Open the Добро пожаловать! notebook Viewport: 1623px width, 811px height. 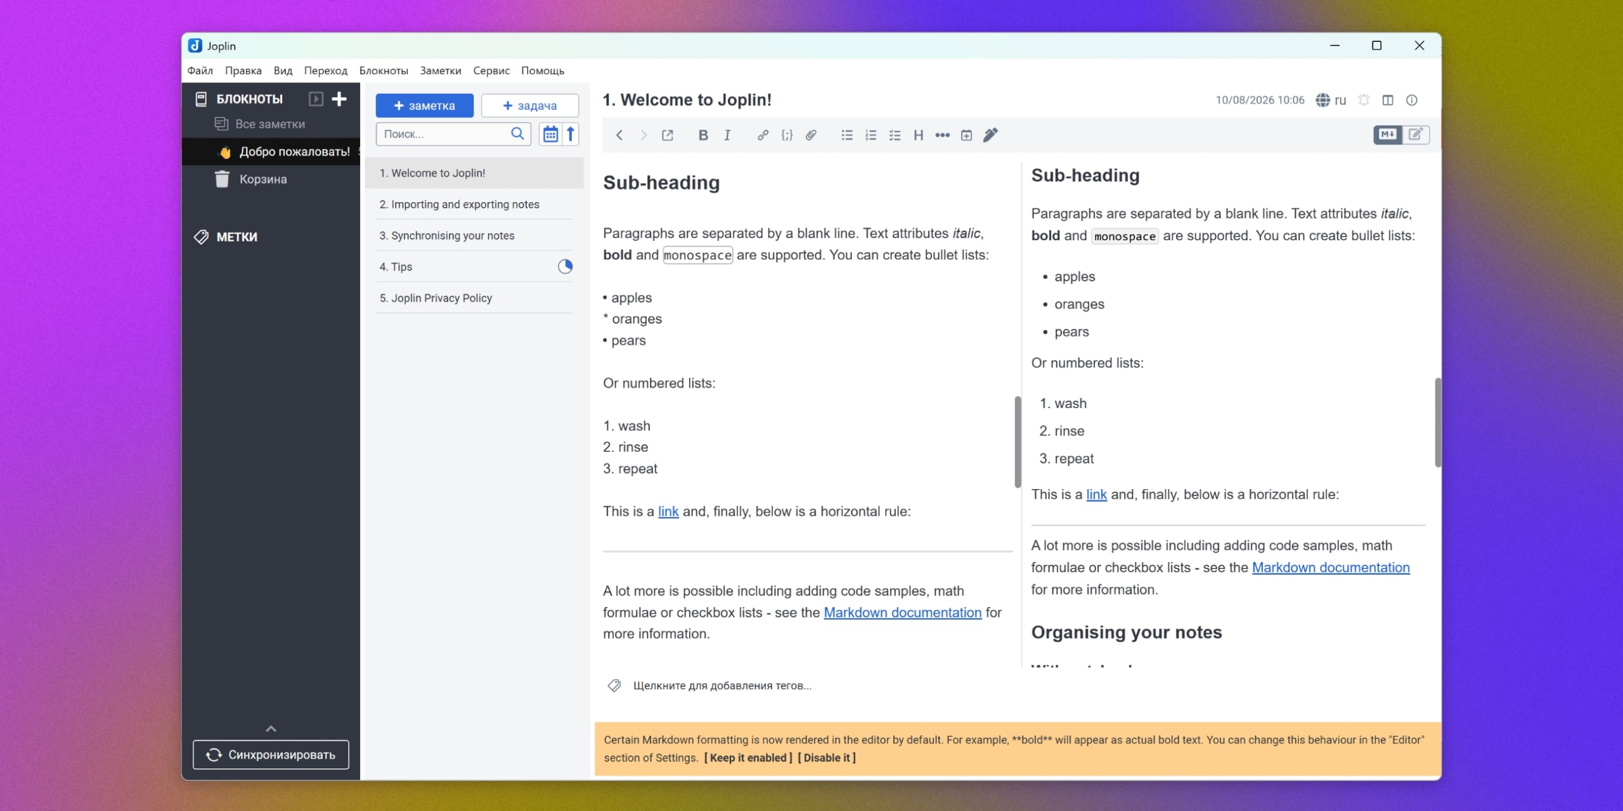pos(271,152)
